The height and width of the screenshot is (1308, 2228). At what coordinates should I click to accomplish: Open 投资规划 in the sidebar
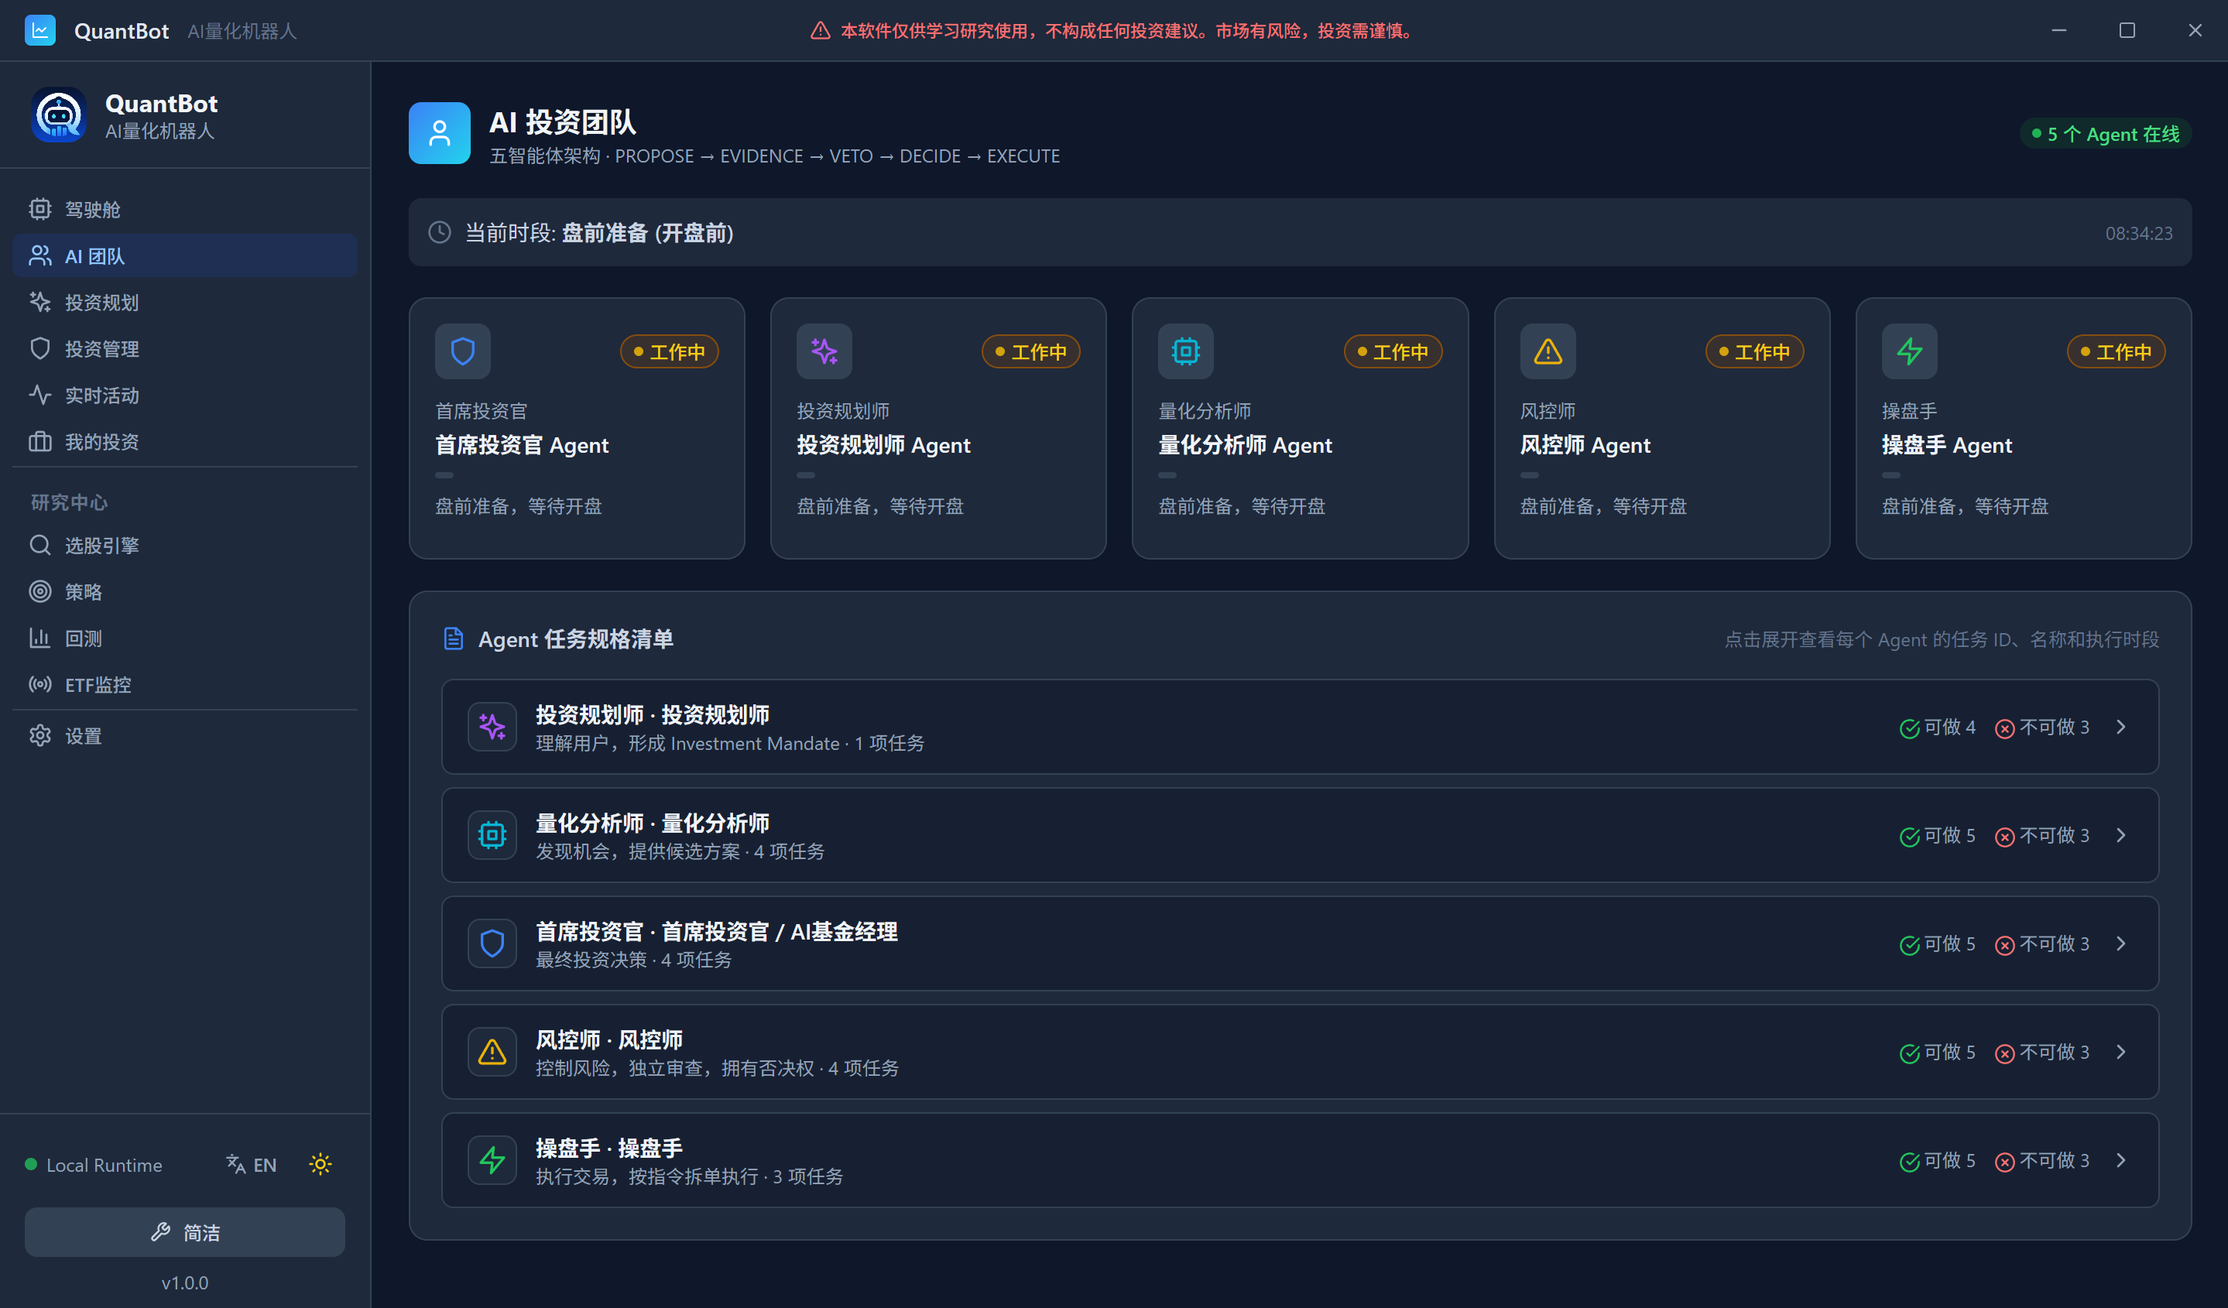click(x=185, y=303)
